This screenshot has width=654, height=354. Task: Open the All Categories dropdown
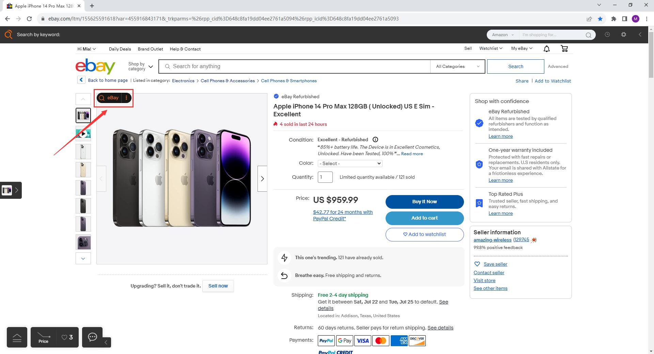[x=457, y=67]
